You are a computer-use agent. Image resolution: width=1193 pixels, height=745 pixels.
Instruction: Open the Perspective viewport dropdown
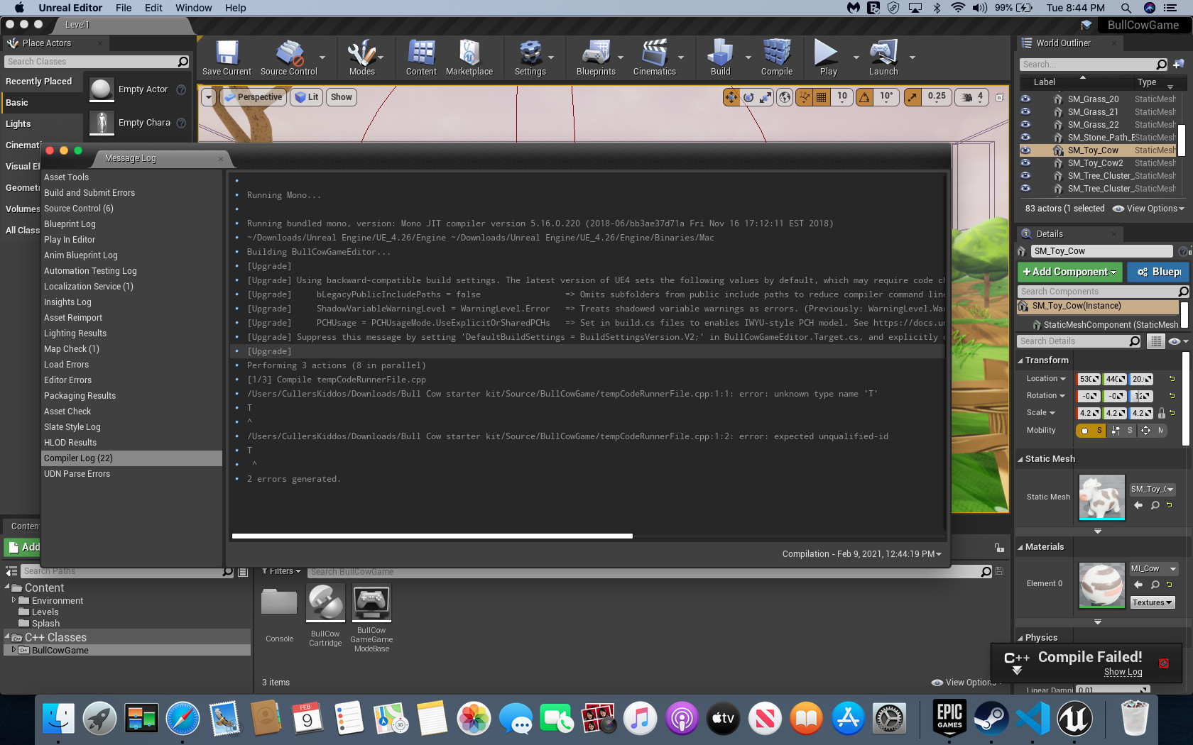254,96
